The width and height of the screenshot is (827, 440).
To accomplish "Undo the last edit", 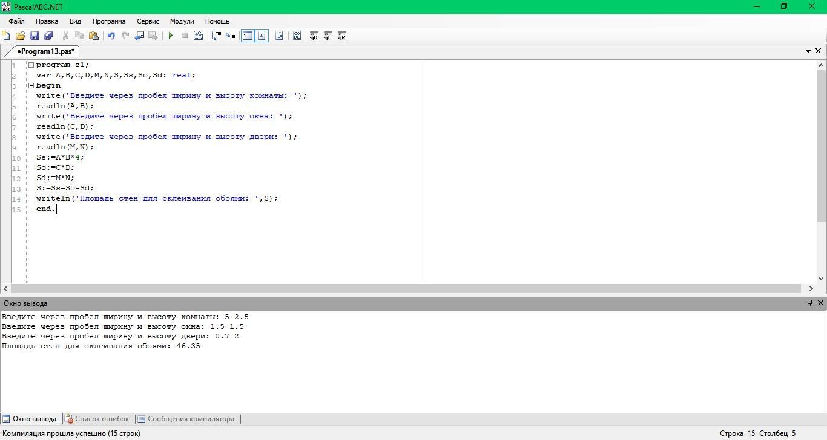I will [111, 36].
